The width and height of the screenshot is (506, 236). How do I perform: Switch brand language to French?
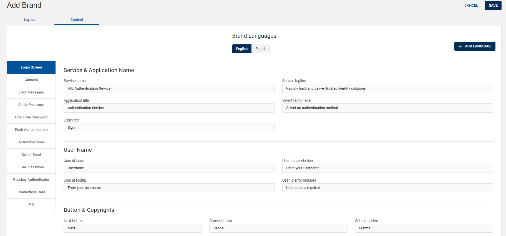coord(261,49)
